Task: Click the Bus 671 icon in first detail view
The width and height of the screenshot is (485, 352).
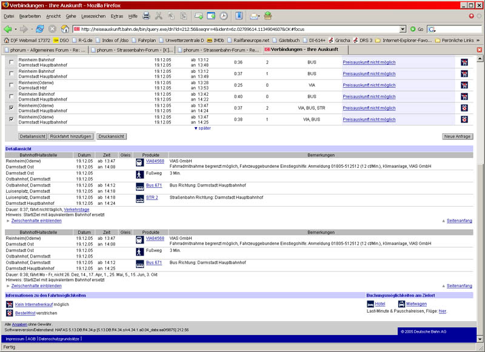Action: [x=140, y=185]
